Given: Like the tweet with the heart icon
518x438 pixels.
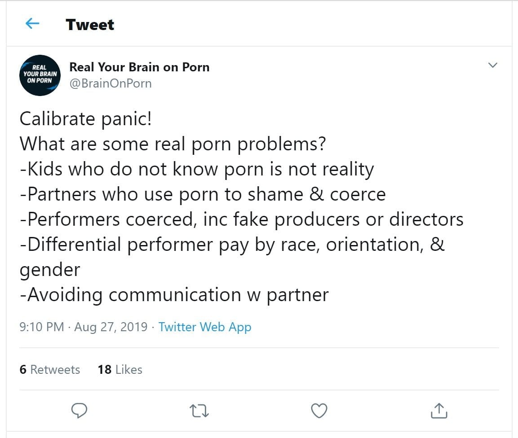Looking at the screenshot, I should tap(319, 410).
